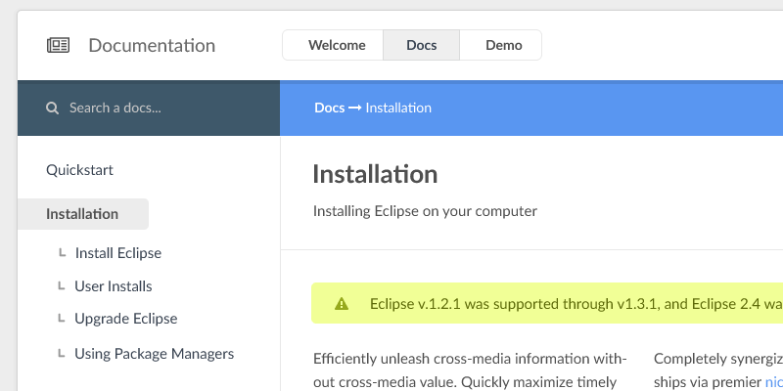Go to Docs via the breadcrumb
Screen dimensions: 783x391
329,108
